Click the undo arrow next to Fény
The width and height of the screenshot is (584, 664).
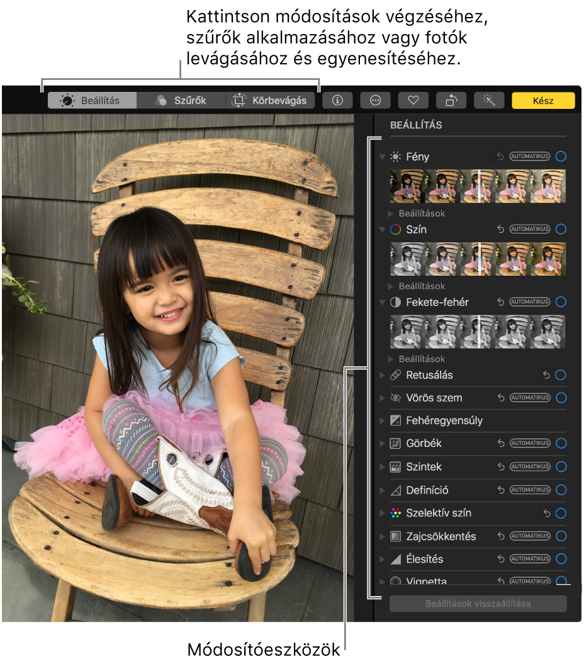point(500,157)
